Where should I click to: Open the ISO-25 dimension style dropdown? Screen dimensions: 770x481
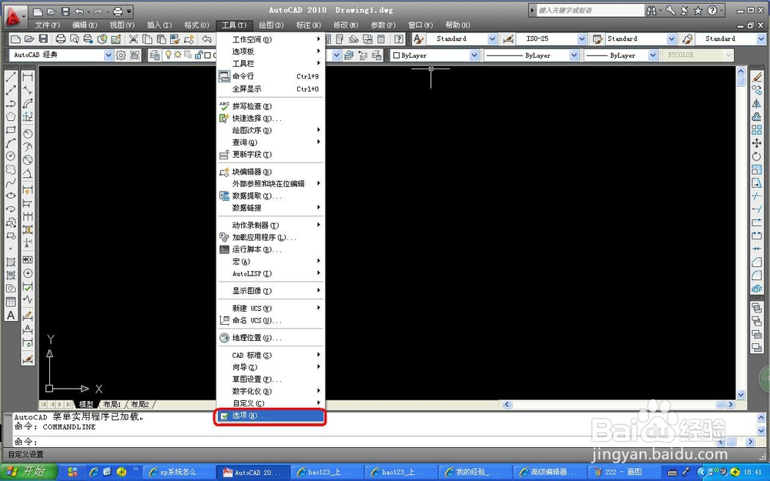[582, 38]
